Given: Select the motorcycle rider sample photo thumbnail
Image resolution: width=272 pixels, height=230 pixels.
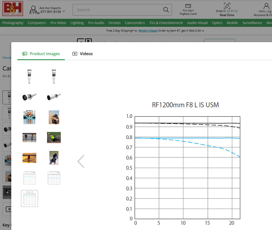Looking at the screenshot, I should click(x=54, y=158).
